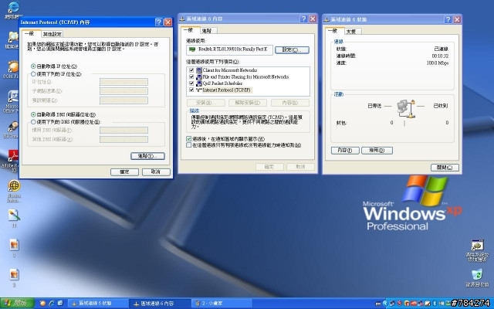Click the orange ball desktop icon
The height and width of the screenshot is (309, 494).
pyautogui.click(x=14, y=67)
